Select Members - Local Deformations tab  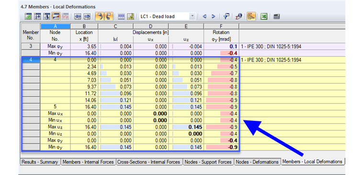(312, 162)
